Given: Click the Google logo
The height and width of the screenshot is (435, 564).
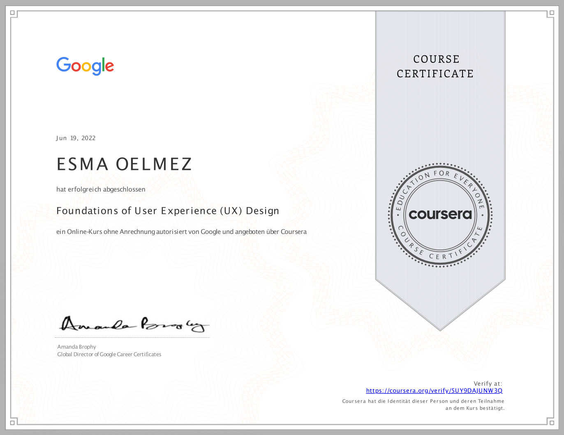Looking at the screenshot, I should click(x=85, y=66).
